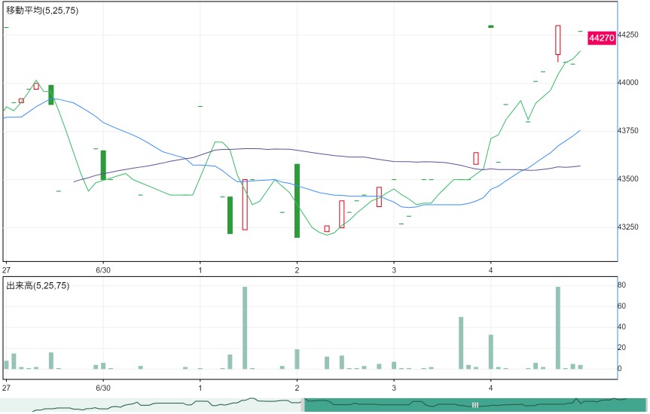Click the 60 label on the volume axis
This screenshot has width=650, height=414.
click(622, 306)
